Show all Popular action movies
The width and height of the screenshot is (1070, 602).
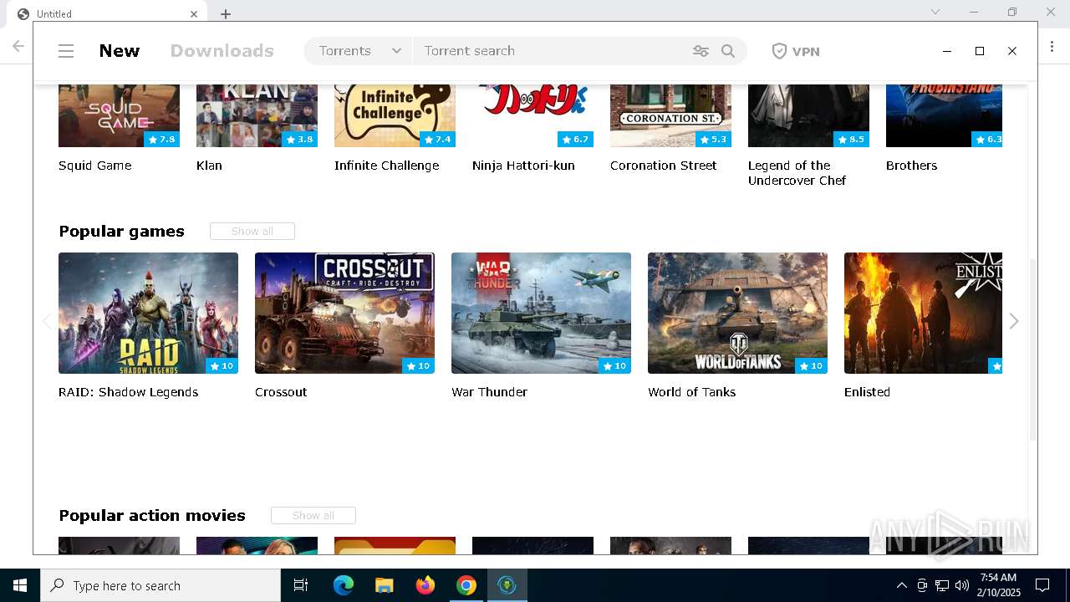(313, 516)
